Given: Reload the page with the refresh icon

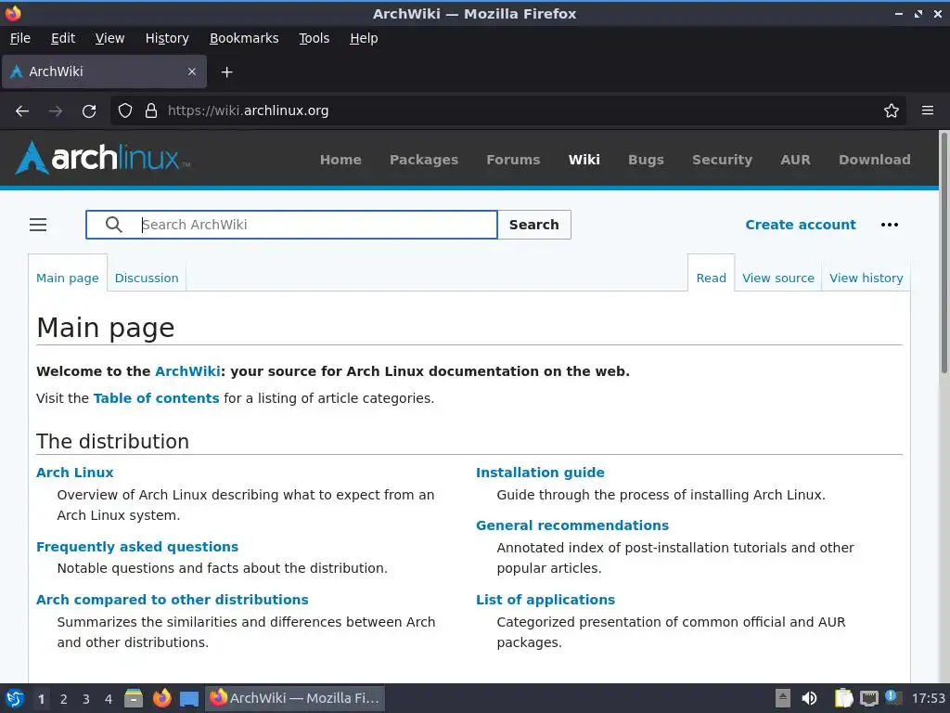Looking at the screenshot, I should (89, 111).
